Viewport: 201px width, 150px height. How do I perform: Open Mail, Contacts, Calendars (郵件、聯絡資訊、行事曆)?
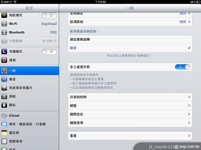tap(29, 124)
